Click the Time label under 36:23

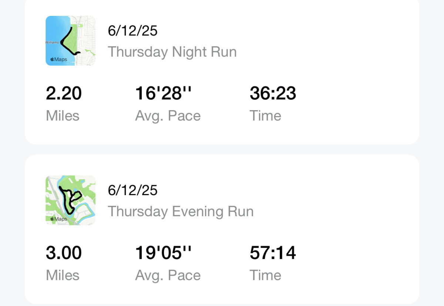pyautogui.click(x=265, y=116)
